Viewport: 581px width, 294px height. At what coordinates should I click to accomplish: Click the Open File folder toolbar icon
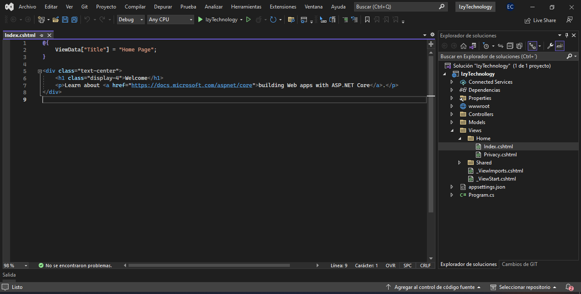pos(55,20)
